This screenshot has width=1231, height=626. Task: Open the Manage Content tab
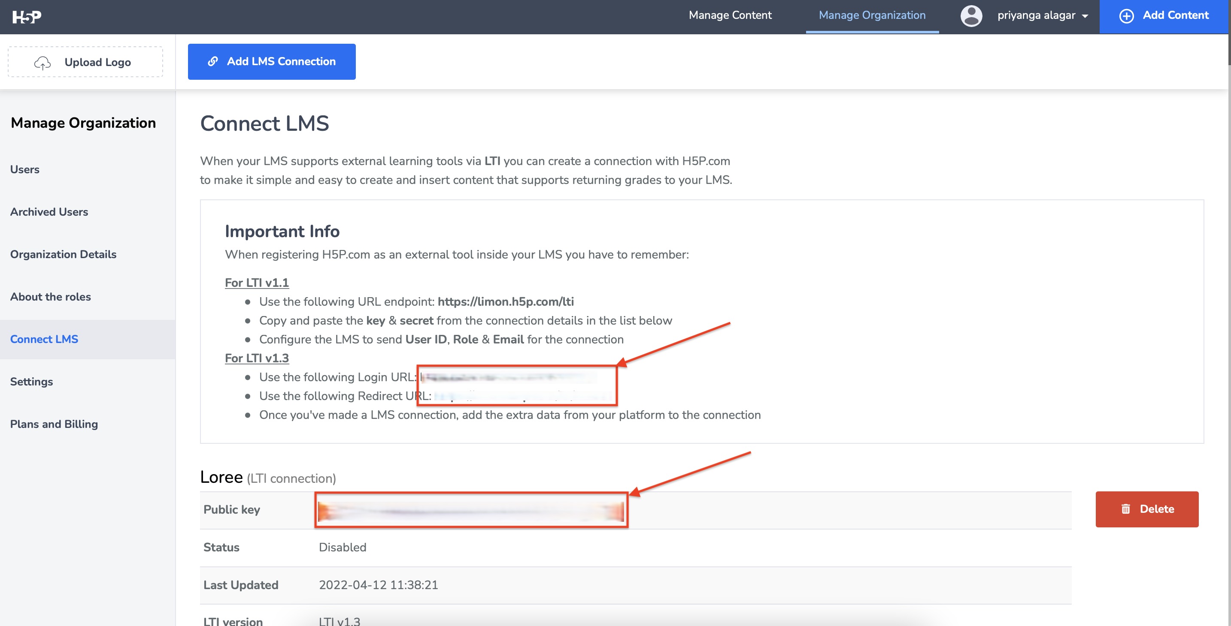click(730, 15)
